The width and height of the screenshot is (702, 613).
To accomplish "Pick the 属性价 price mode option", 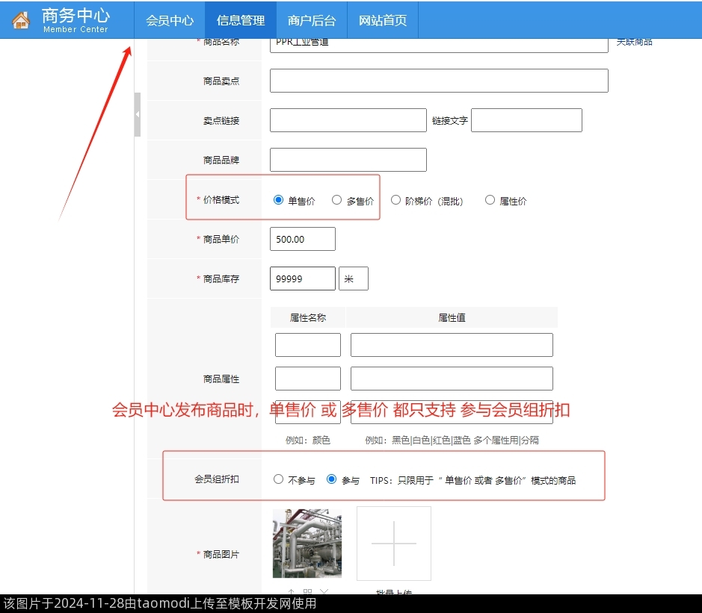I will point(490,200).
